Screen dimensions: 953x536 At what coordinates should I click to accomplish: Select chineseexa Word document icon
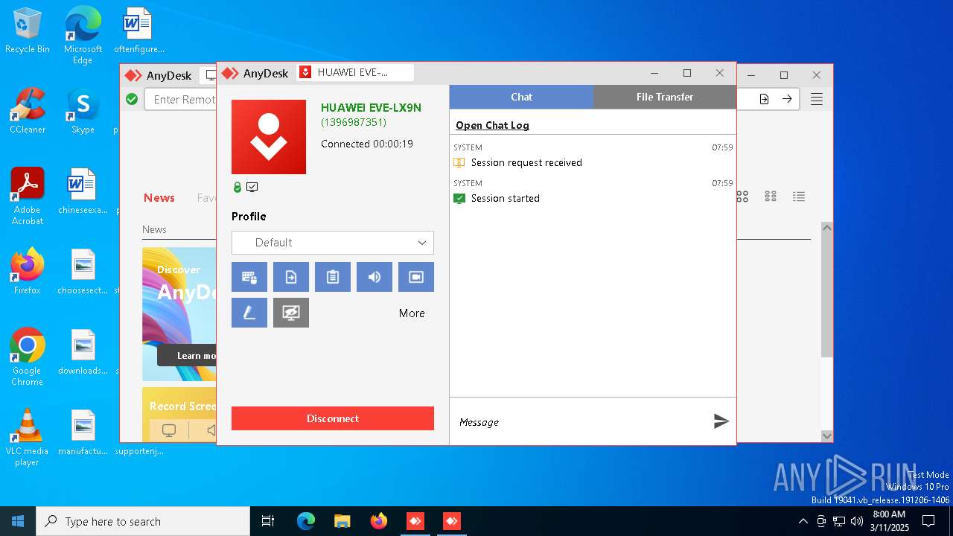tap(83, 191)
